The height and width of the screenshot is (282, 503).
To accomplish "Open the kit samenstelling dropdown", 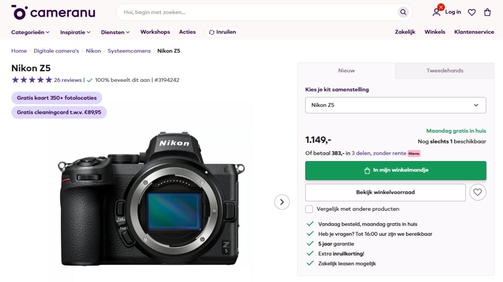I will [396, 105].
